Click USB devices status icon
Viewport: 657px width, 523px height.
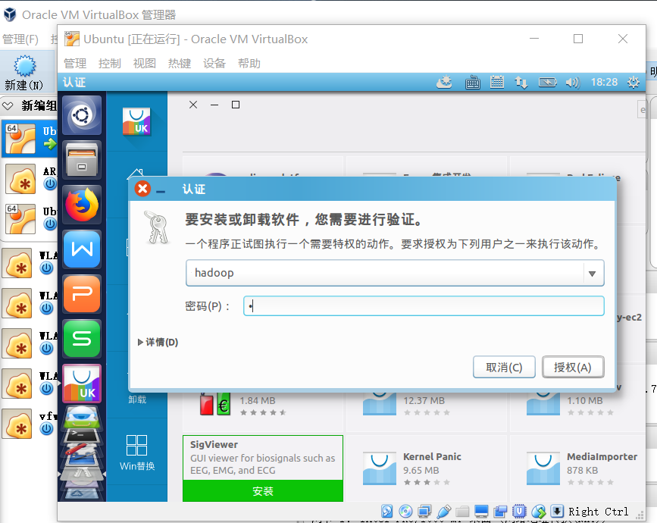(444, 512)
